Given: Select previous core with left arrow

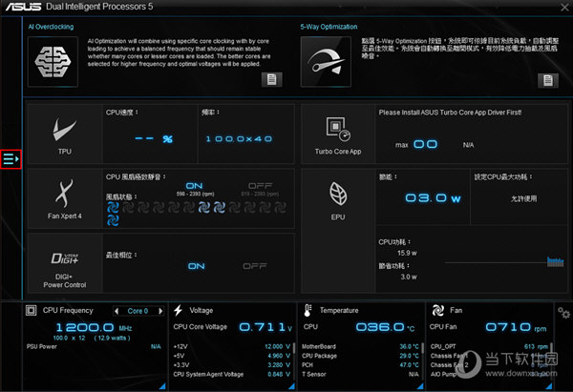Looking at the screenshot, I should [x=117, y=311].
